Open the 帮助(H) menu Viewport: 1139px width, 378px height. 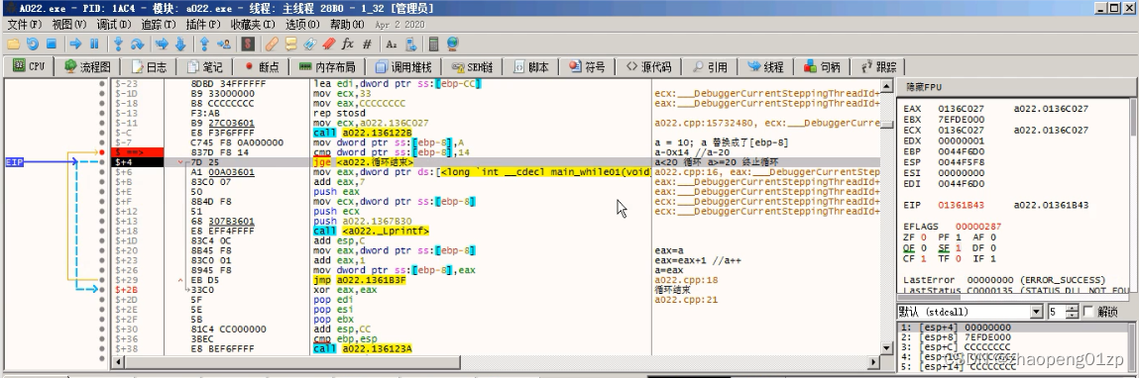pos(347,24)
